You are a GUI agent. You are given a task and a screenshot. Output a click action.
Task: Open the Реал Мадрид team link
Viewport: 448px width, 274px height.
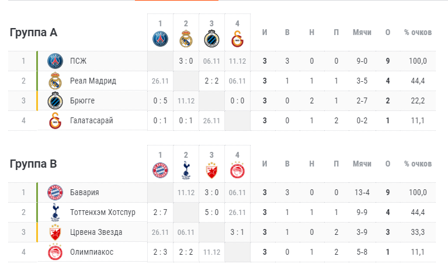tap(93, 81)
